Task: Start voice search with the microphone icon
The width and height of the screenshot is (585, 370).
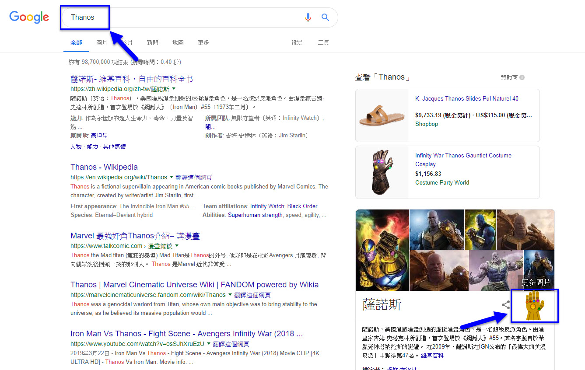Action: point(308,17)
